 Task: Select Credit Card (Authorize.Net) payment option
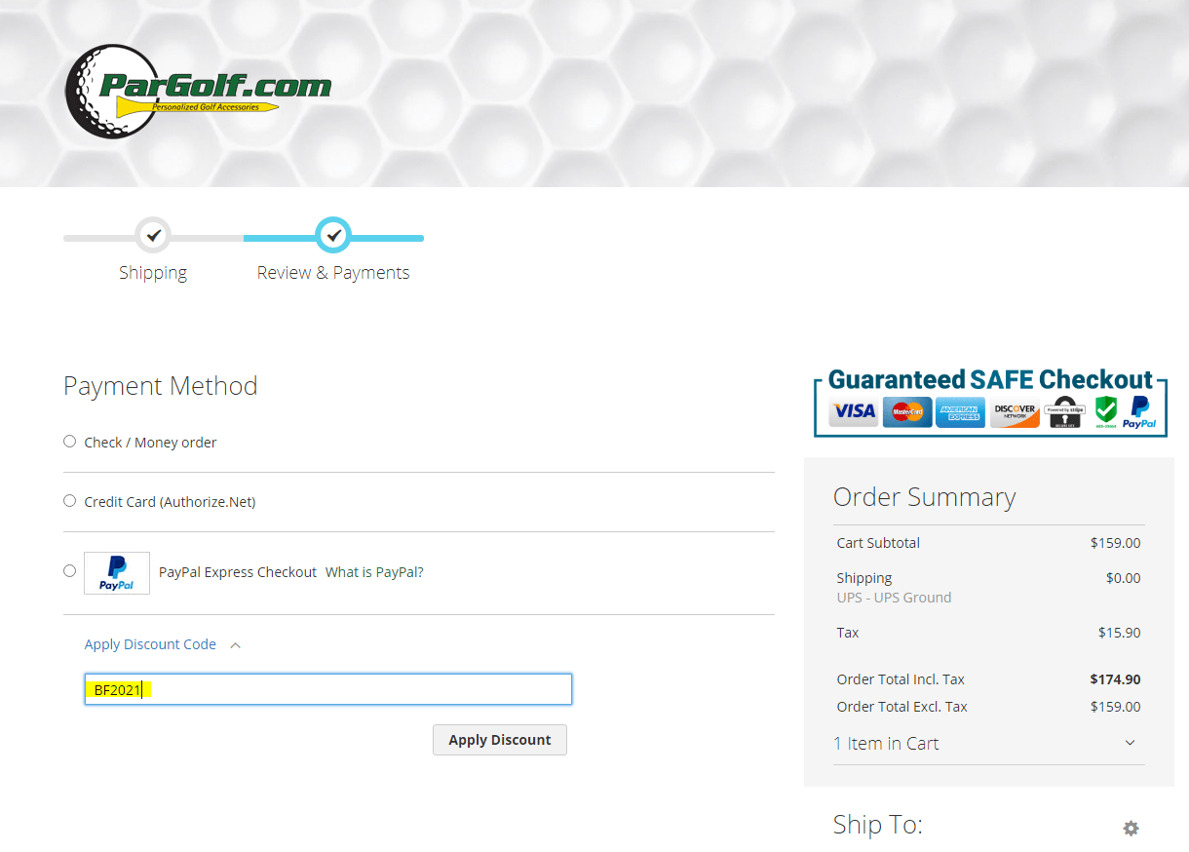(69, 500)
